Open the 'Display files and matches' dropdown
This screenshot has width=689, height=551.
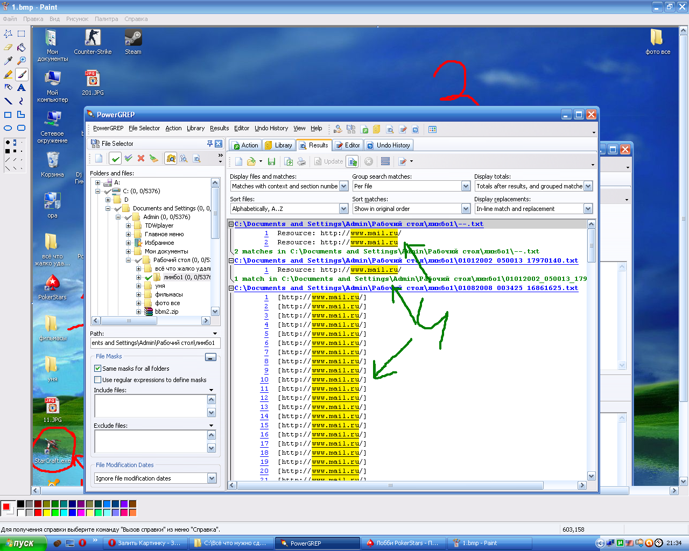(343, 186)
